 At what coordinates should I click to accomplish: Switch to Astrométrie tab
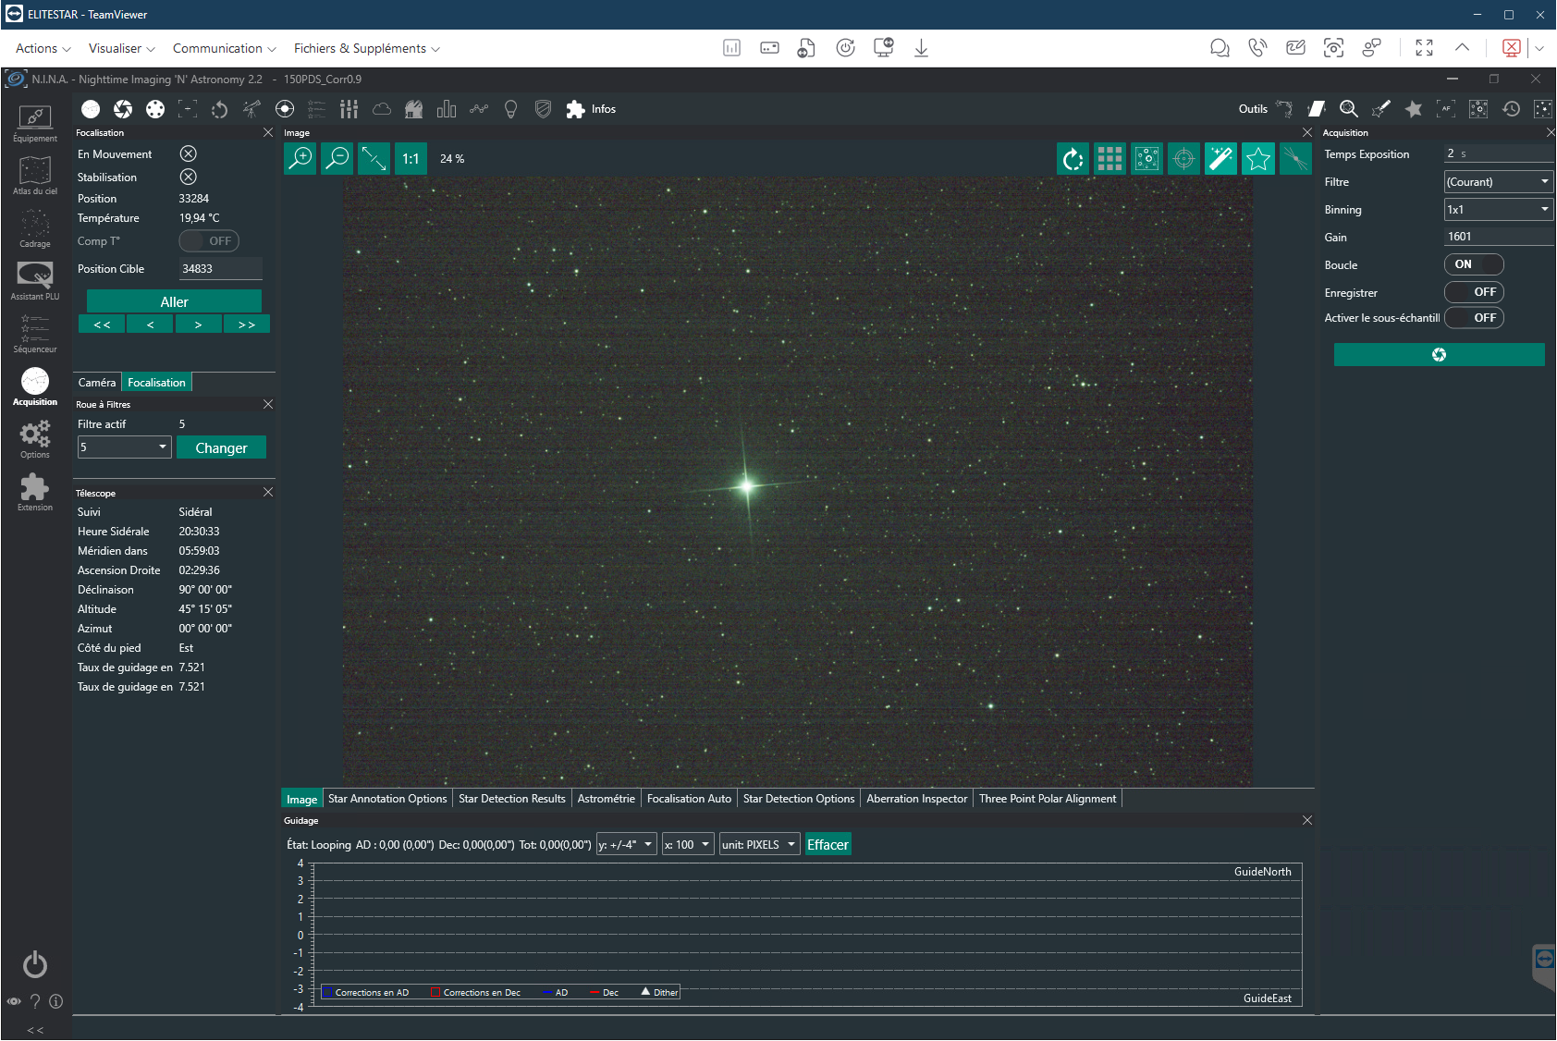click(x=607, y=799)
